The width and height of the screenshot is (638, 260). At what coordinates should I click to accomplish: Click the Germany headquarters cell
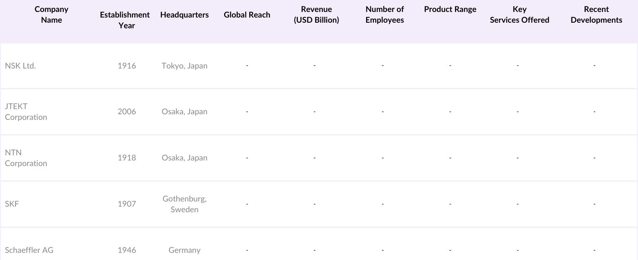[x=185, y=250]
